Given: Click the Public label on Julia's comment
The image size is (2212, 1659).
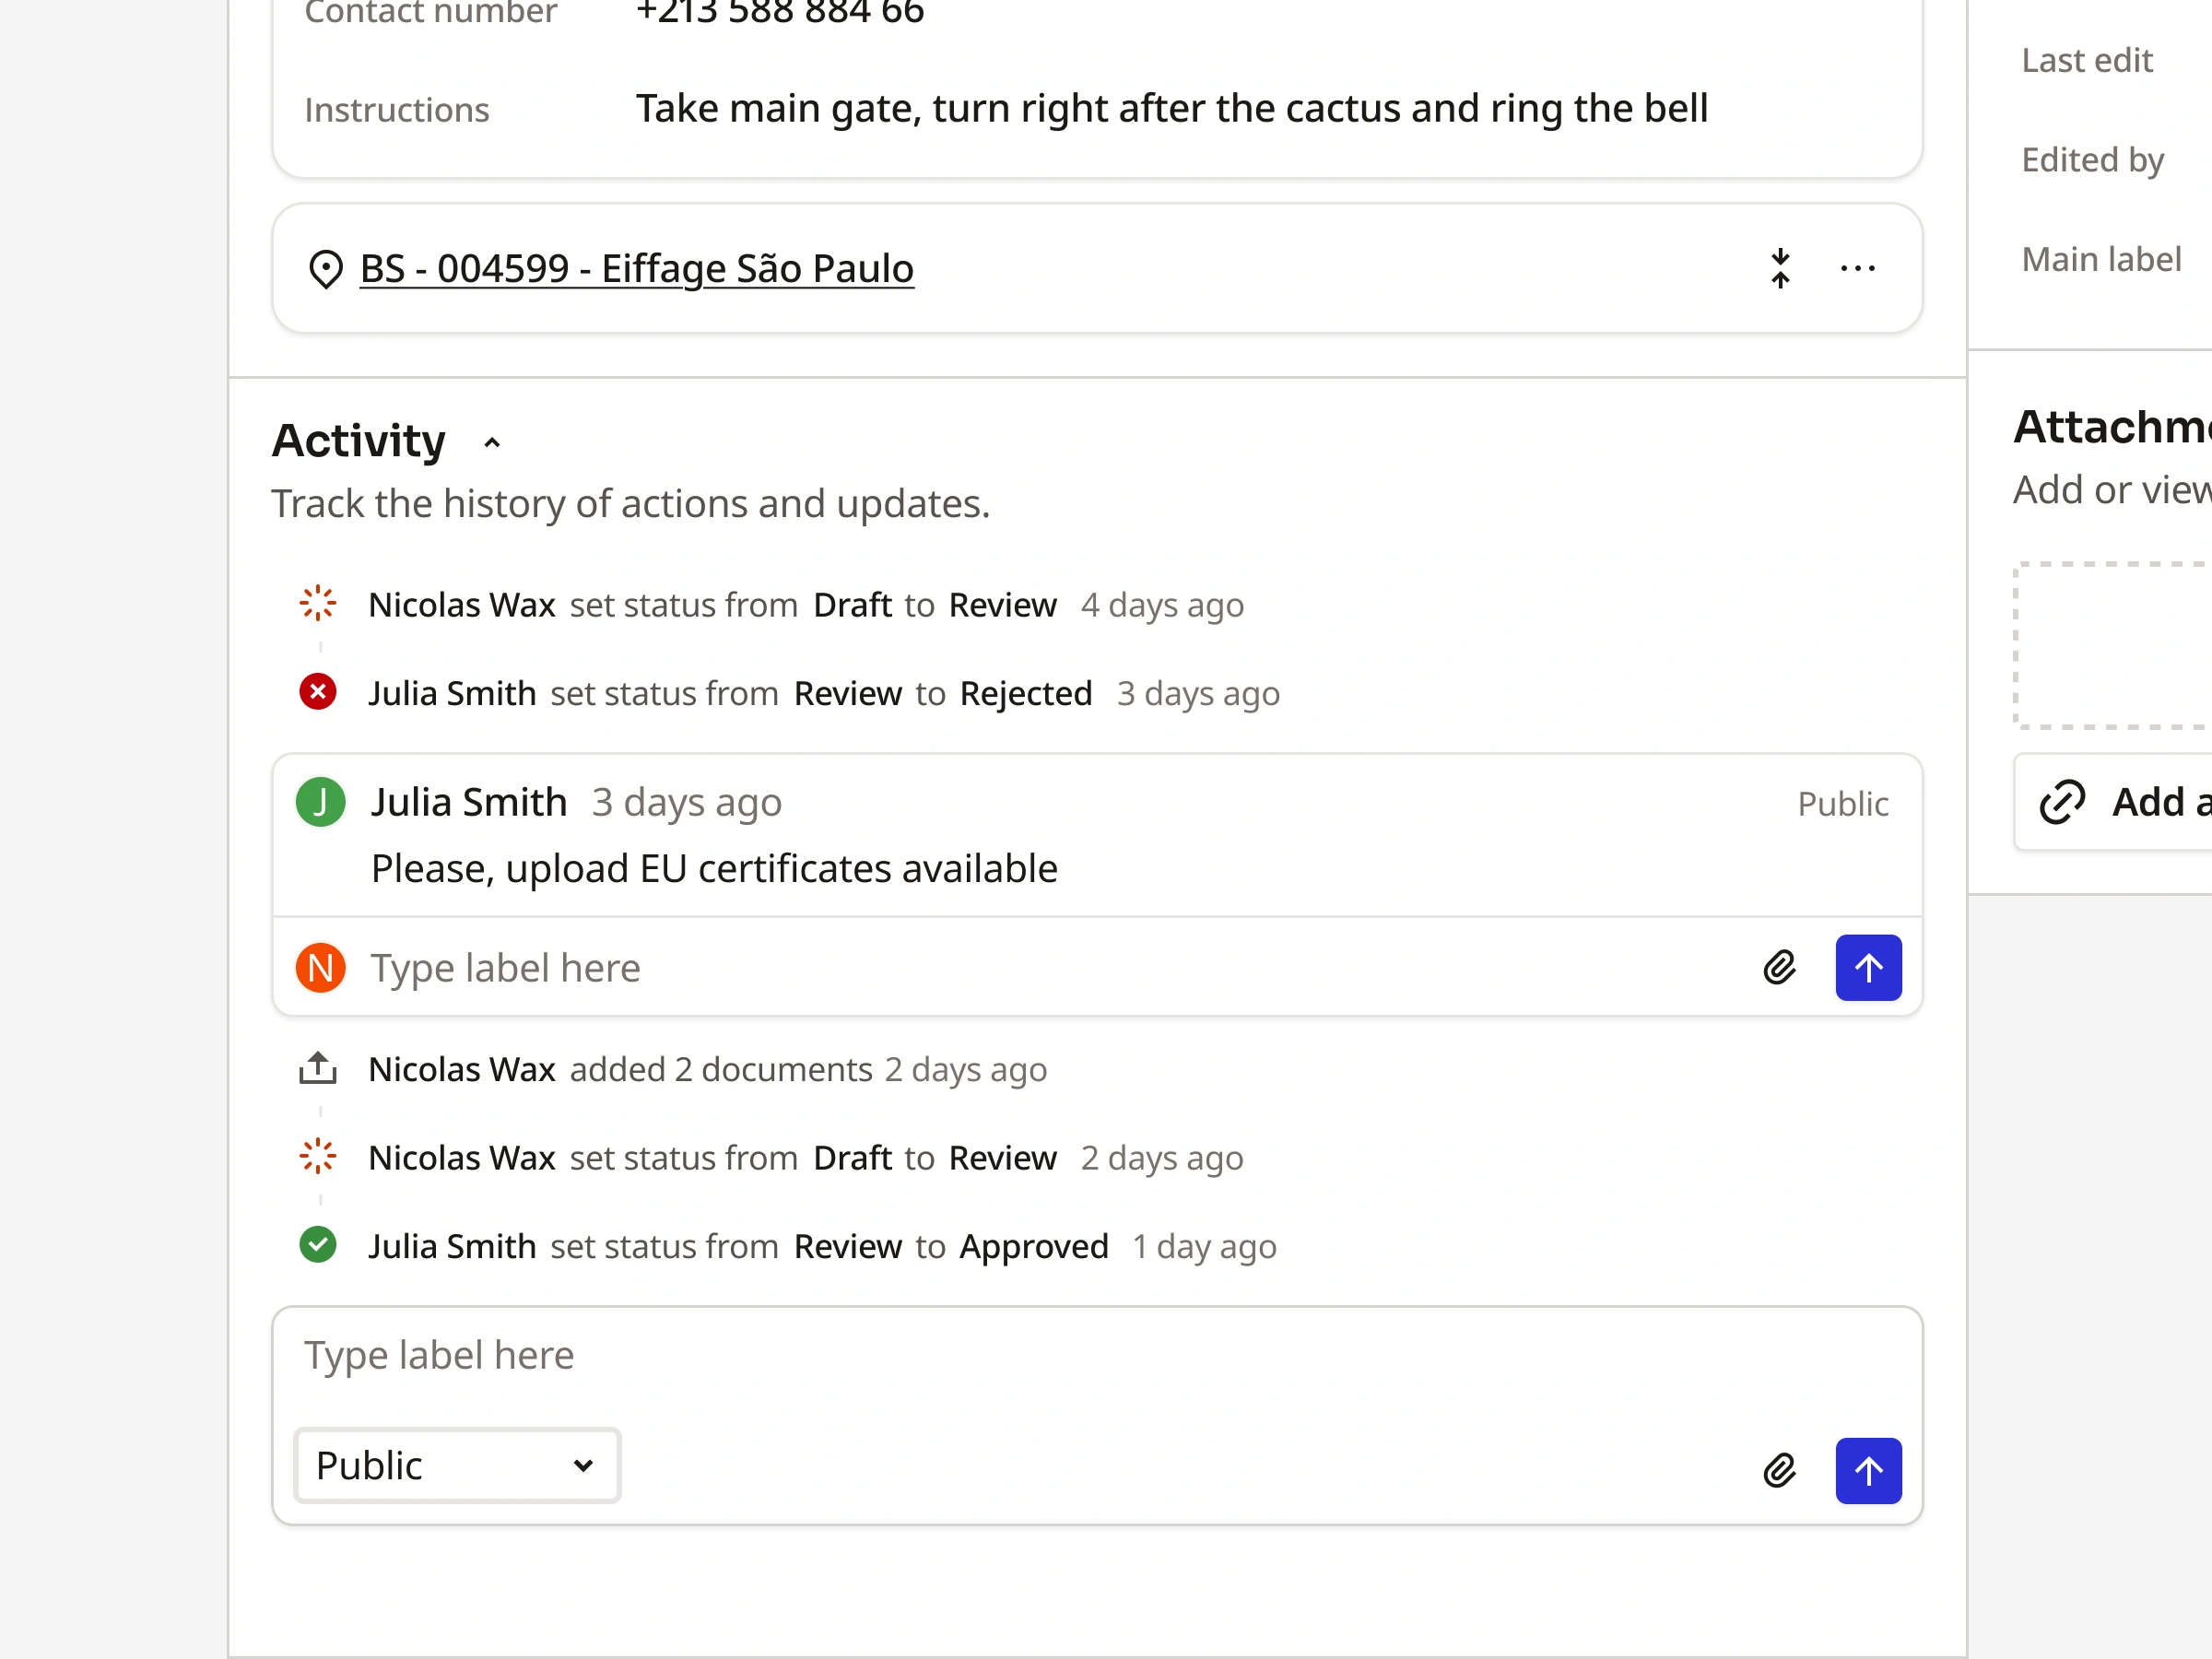Looking at the screenshot, I should [x=1842, y=804].
